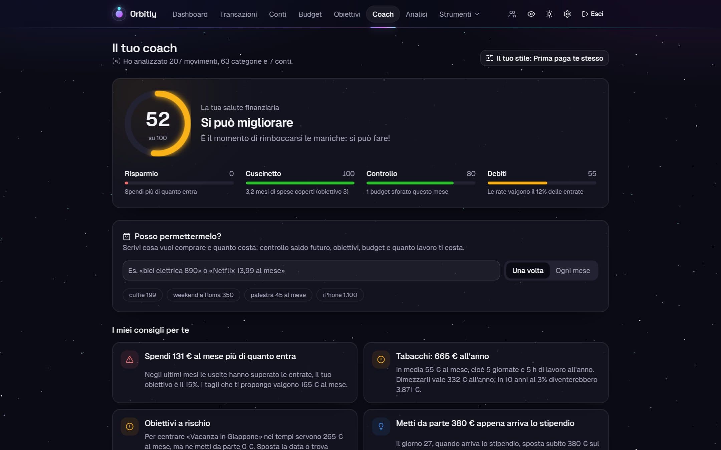The width and height of the screenshot is (721, 450).
Task: Click the Debiti orange progress bar
Action: [542, 183]
